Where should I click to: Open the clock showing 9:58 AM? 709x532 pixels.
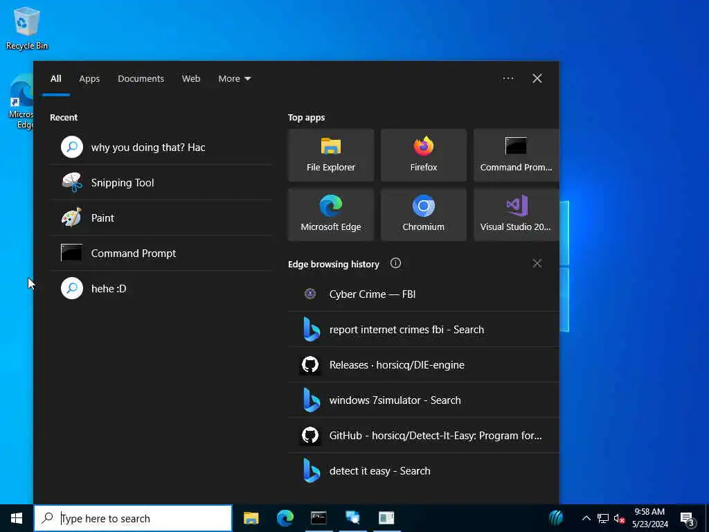pos(649,518)
